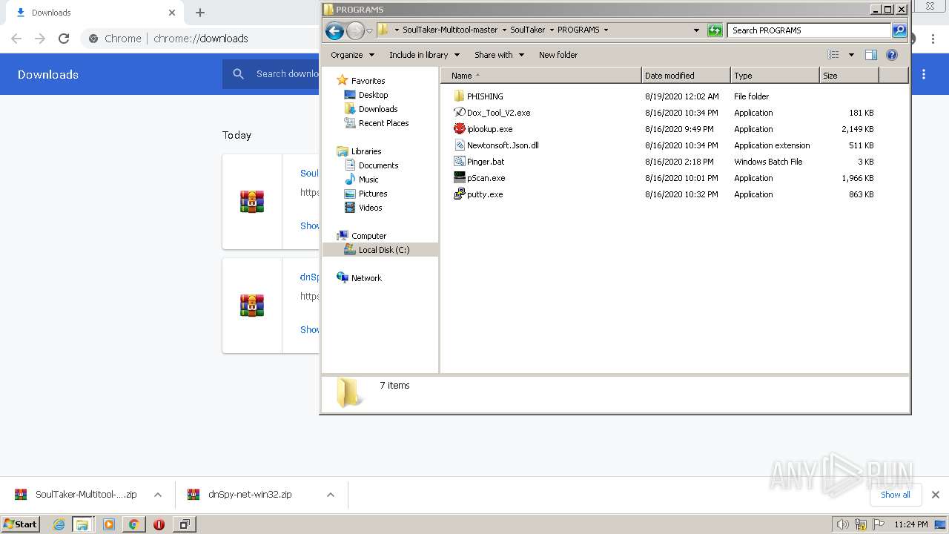Sort by the Size column header
949x534 pixels.
(849, 76)
